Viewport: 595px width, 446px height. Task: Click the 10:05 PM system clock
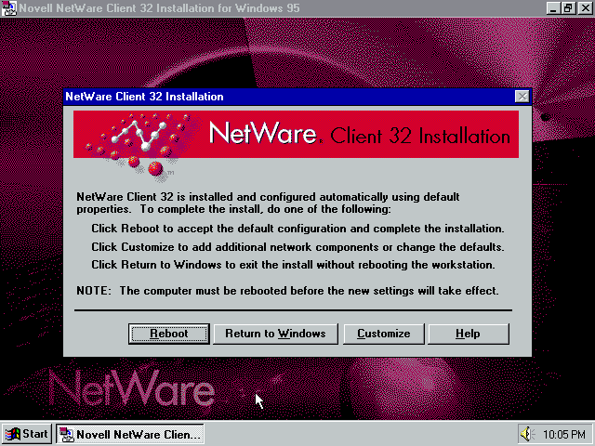pyautogui.click(x=564, y=435)
